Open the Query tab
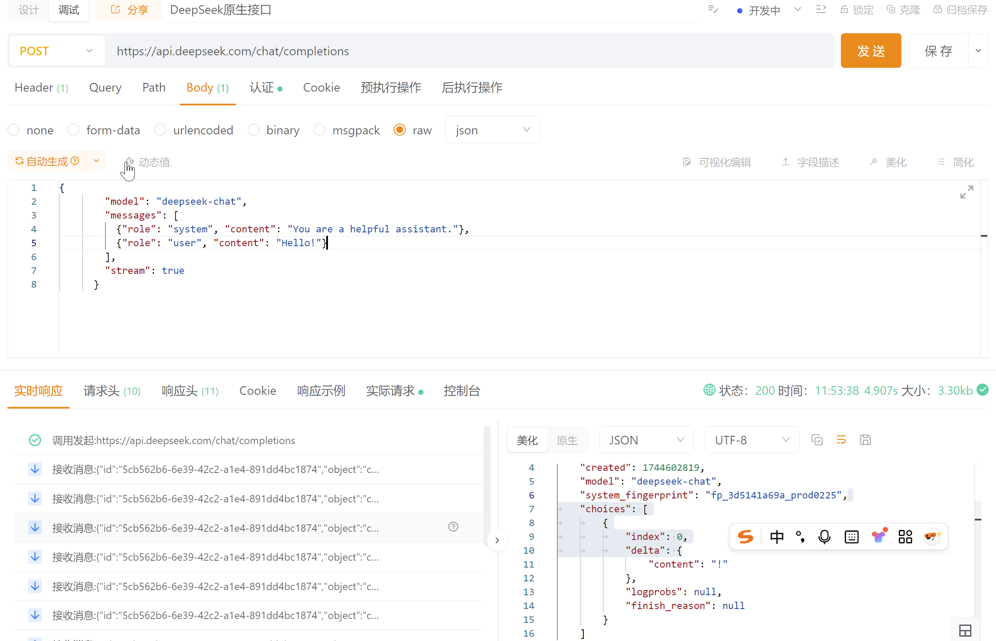The image size is (996, 641). tap(105, 88)
